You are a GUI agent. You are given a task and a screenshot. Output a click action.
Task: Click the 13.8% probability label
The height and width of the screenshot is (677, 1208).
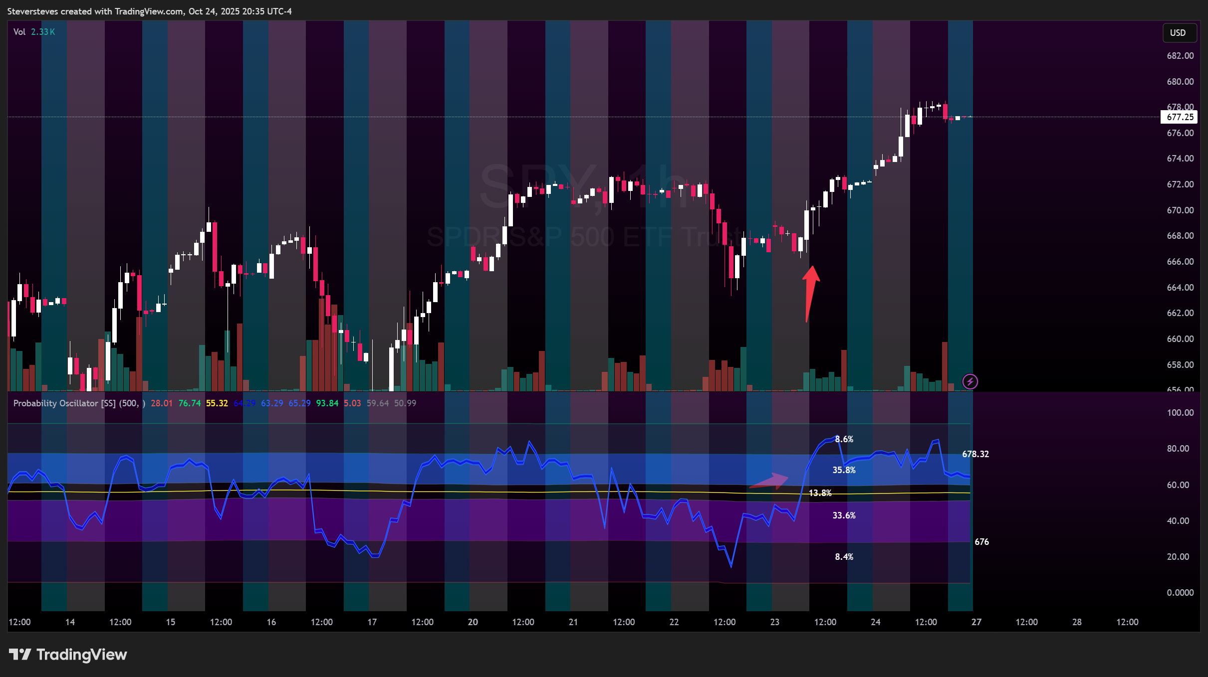(820, 493)
